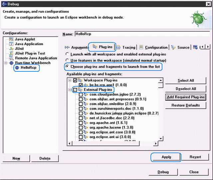Click the JUnit configuration icon
The width and height of the screenshot is (213, 180).
(x=11, y=49)
